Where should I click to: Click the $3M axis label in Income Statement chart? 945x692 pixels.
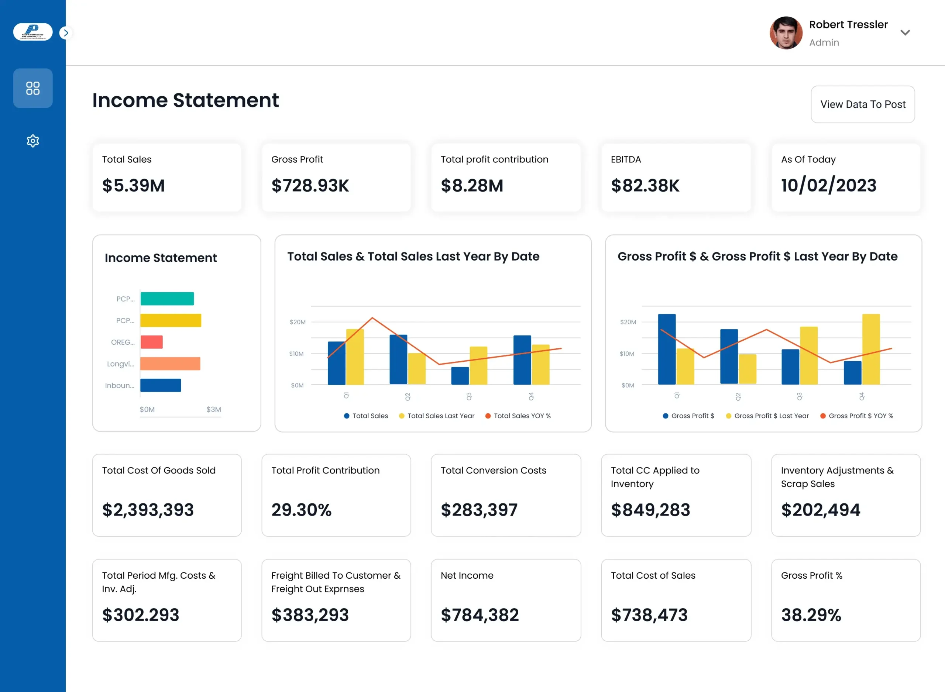point(214,409)
